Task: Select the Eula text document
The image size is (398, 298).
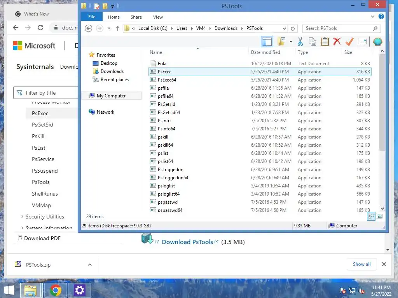Action: 260,63
